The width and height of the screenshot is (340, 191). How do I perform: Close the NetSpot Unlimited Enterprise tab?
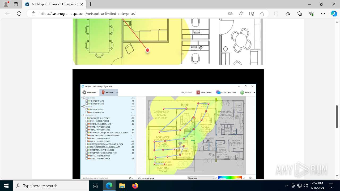(x=82, y=4)
